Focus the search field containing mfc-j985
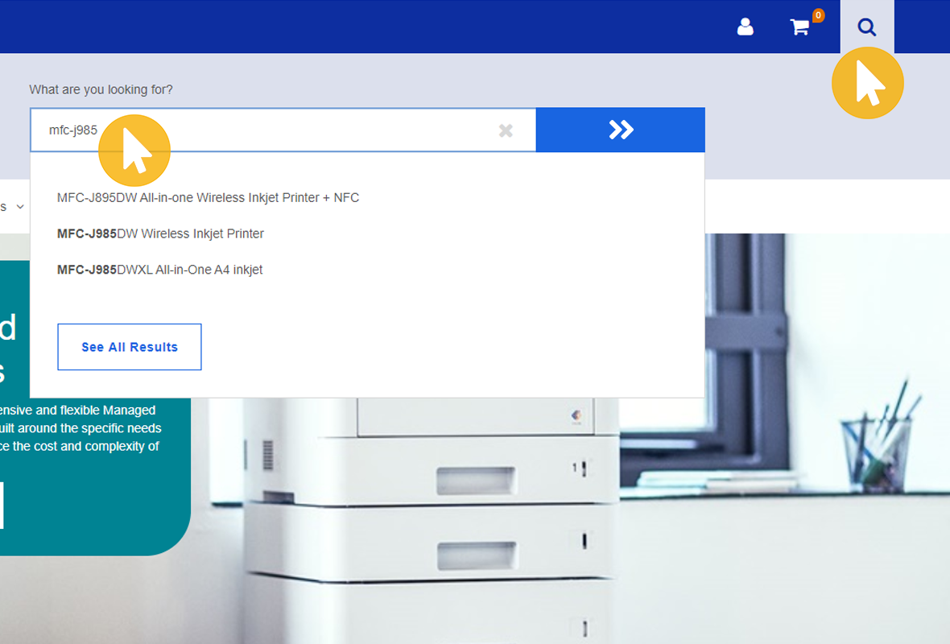Viewport: 950px width, 644px height. pyautogui.click(x=283, y=130)
